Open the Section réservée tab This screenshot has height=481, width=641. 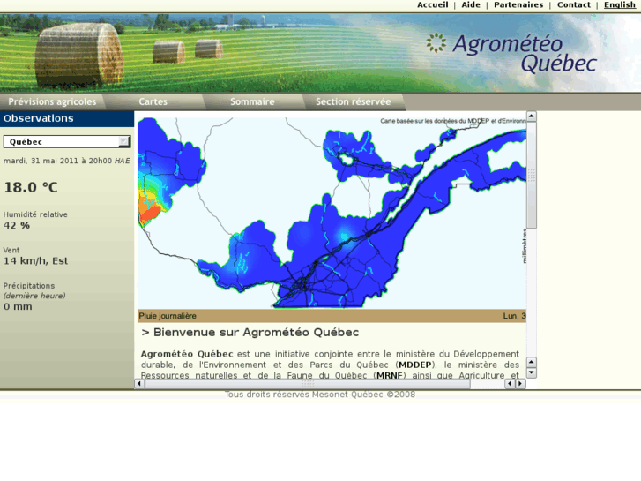pos(354,101)
